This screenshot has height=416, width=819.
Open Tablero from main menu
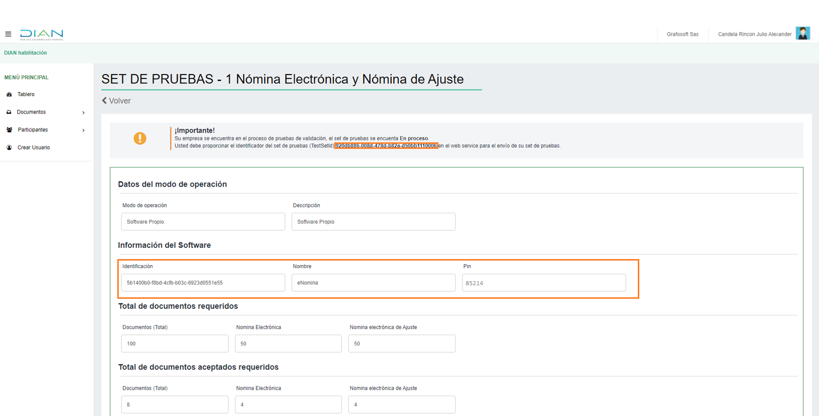coord(26,95)
